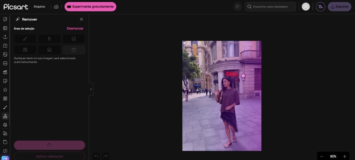This screenshot has width=355, height=160.
Task: Click the star favorites sidebar icon
Action: click(5, 90)
